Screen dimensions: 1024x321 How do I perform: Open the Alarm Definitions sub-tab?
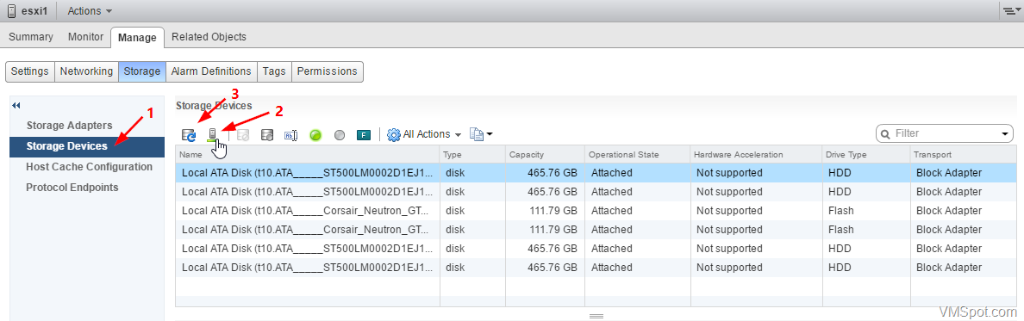click(211, 71)
